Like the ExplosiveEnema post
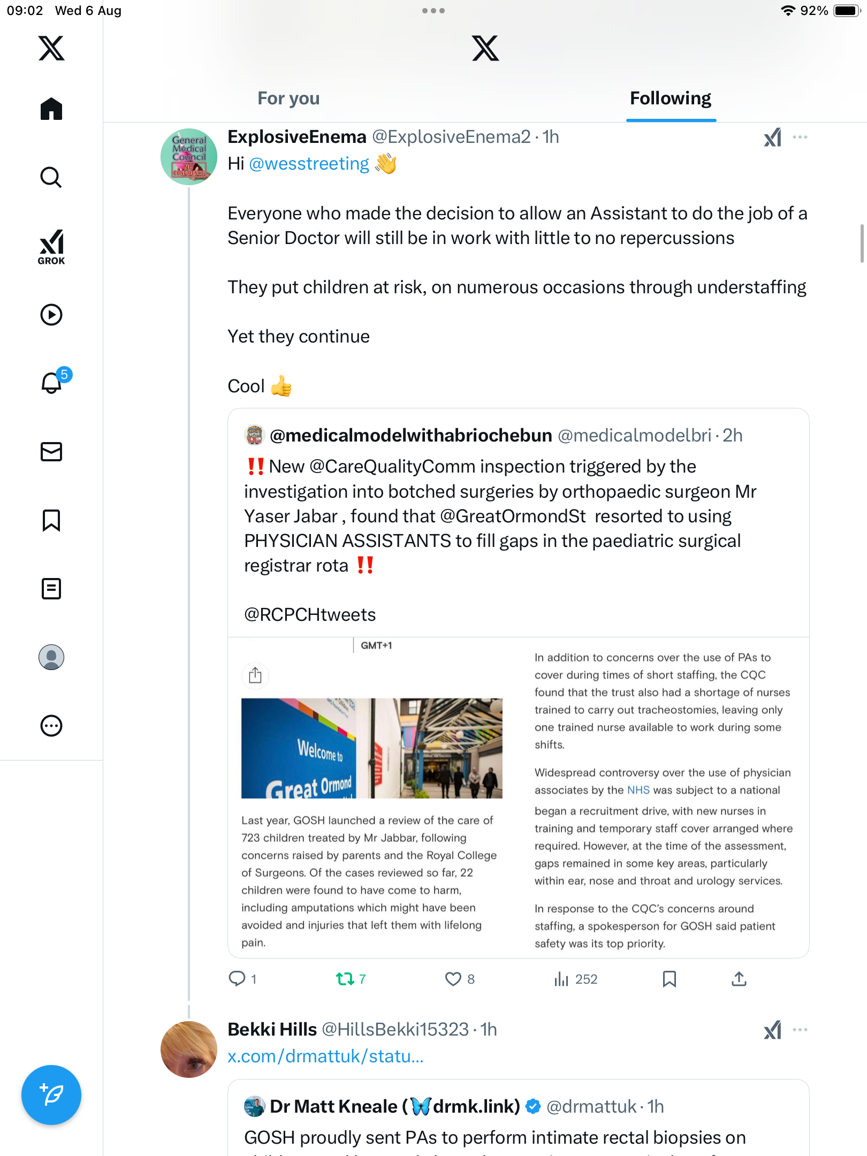This screenshot has width=867, height=1156. tap(453, 979)
